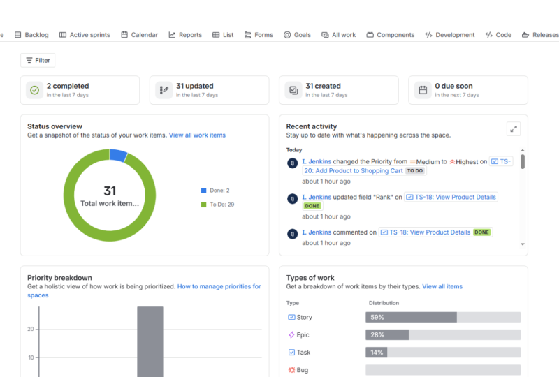Click the due soon calendar icon
This screenshot has width=559, height=377.
coord(423,90)
